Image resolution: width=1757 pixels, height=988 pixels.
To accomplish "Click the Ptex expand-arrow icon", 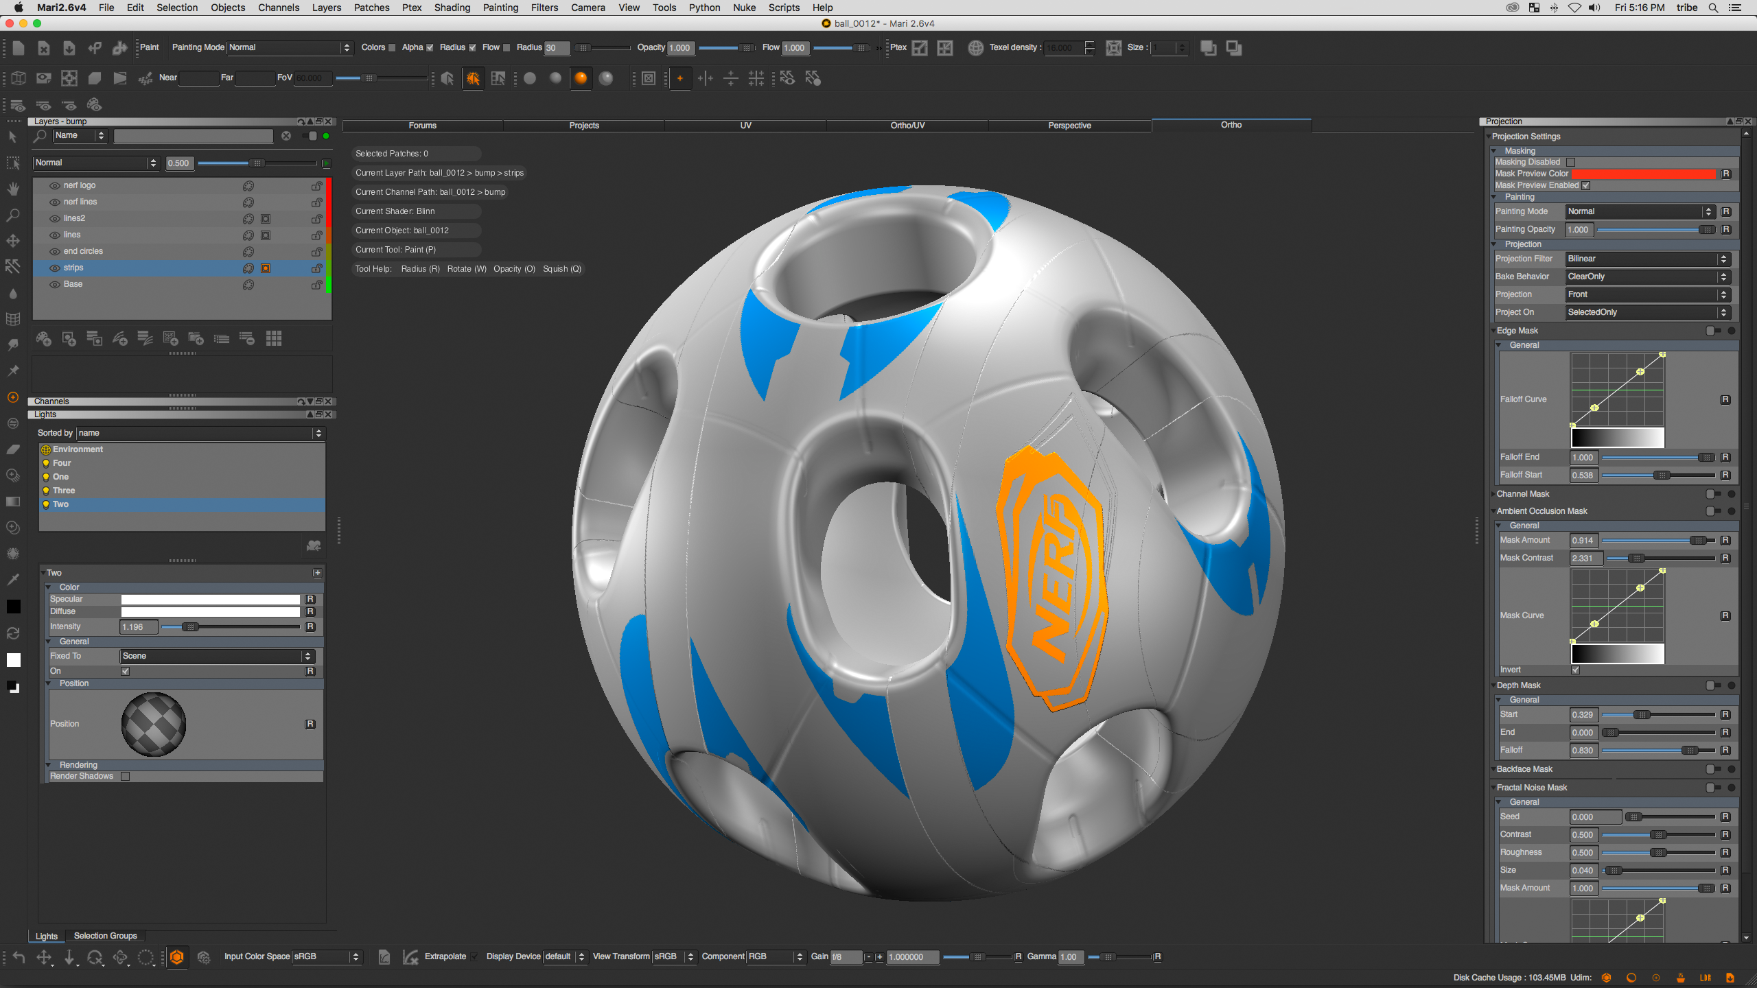I will click(x=920, y=48).
